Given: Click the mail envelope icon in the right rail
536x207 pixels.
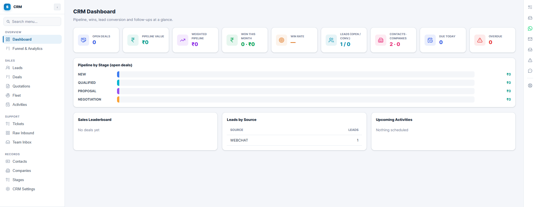Looking at the screenshot, I should click(x=530, y=39).
